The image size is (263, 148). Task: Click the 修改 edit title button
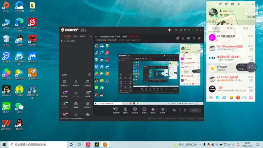click(125, 37)
